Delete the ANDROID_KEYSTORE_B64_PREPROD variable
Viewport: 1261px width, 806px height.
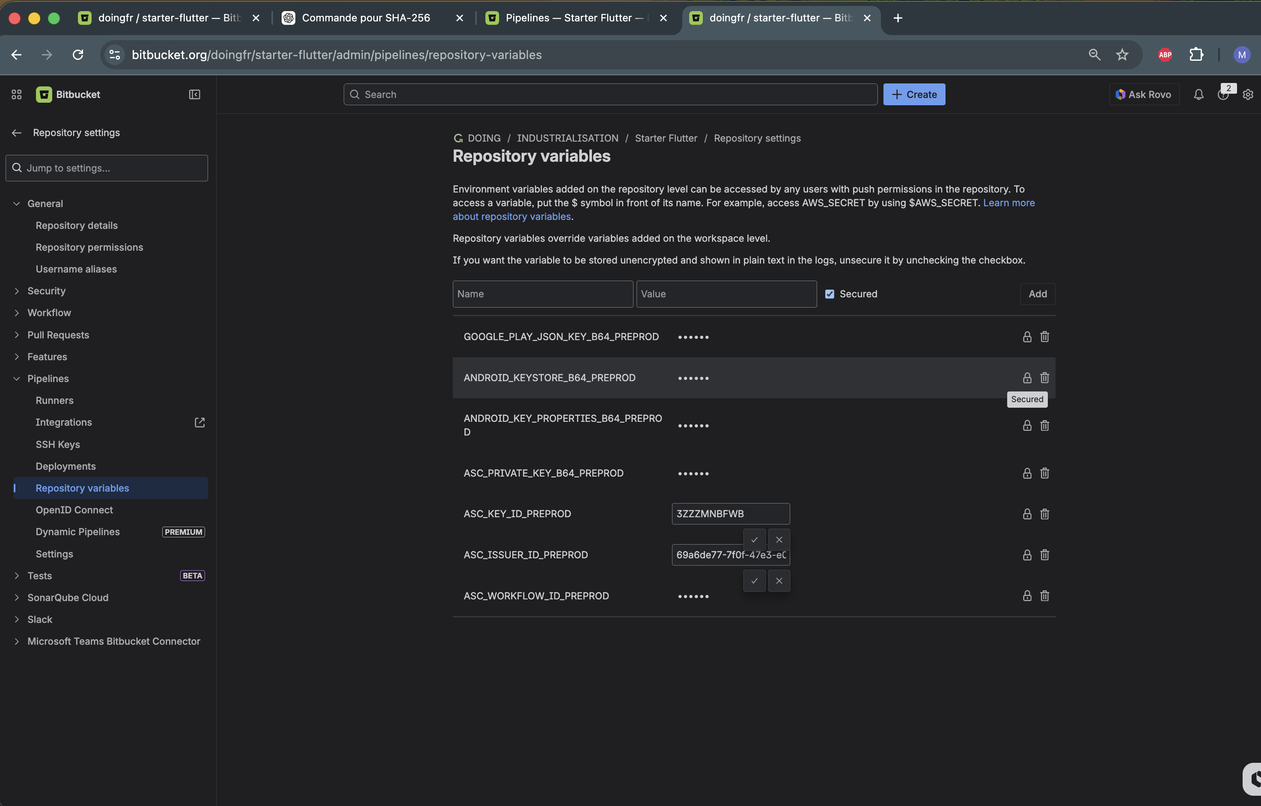1045,377
